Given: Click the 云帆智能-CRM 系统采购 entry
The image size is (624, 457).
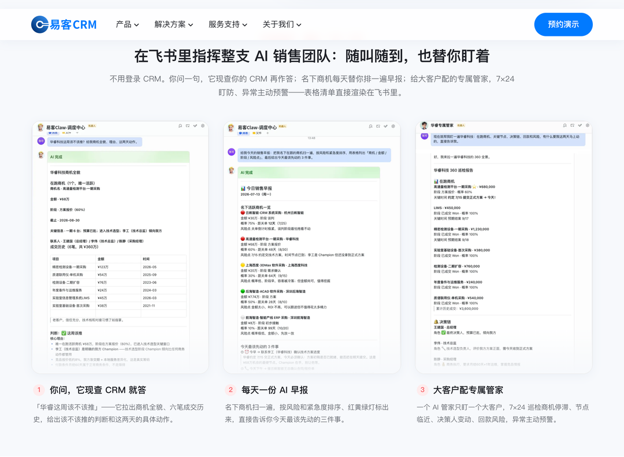Looking at the screenshot, I should coord(272,213).
